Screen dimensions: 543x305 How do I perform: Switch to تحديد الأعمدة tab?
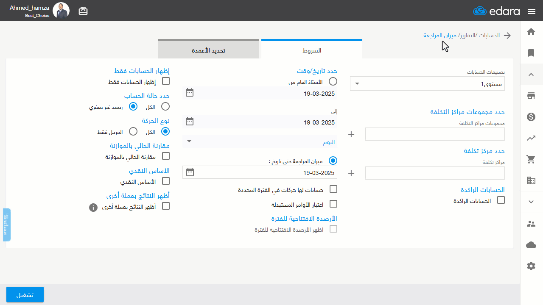tap(209, 50)
